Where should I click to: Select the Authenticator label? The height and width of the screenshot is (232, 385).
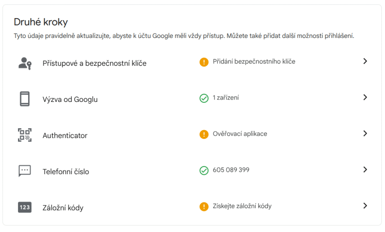tap(65, 135)
